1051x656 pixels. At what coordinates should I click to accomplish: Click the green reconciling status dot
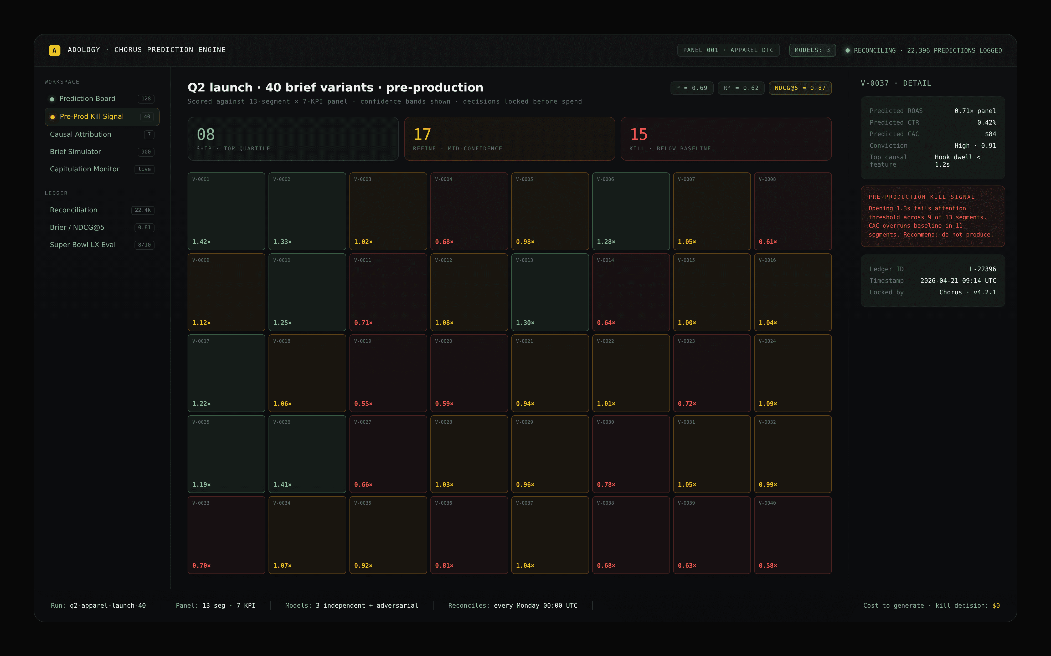click(x=847, y=50)
